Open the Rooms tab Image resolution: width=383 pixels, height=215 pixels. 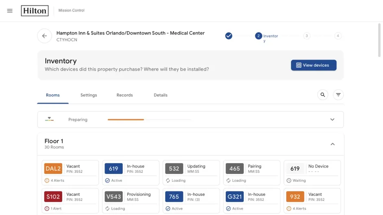point(53,95)
